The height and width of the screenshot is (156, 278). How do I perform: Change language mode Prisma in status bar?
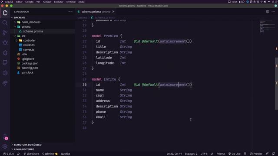[221, 154]
